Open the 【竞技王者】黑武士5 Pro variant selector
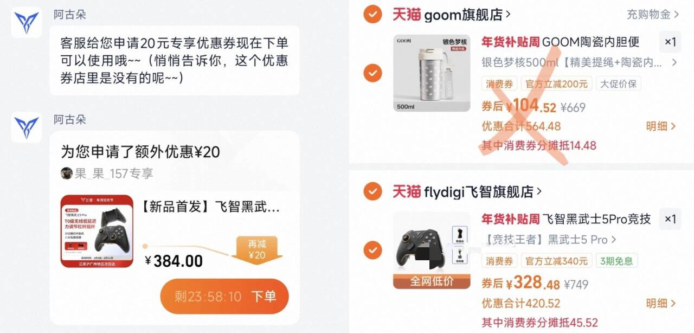 [x=549, y=239]
